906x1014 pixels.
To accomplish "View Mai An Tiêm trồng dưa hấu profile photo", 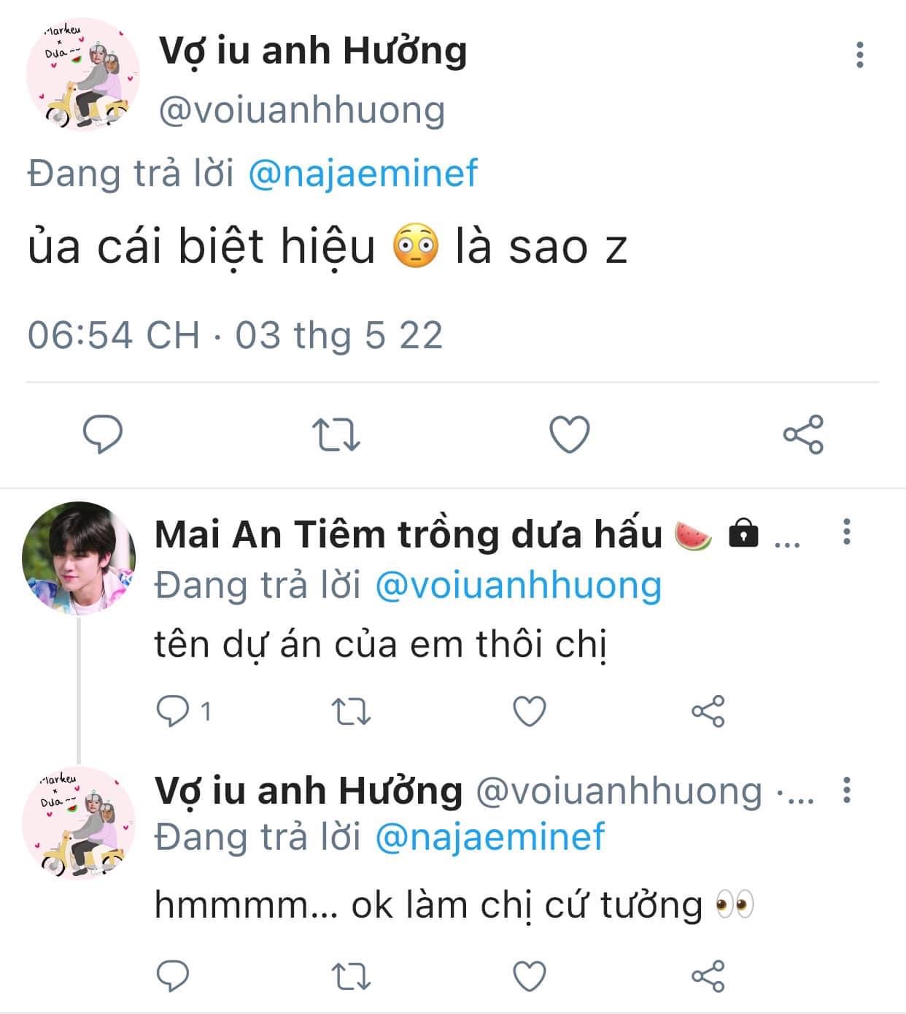I will click(79, 558).
